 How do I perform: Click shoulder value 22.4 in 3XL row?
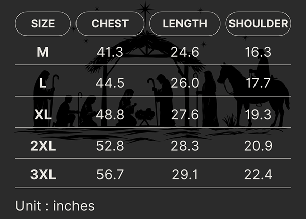(258, 175)
